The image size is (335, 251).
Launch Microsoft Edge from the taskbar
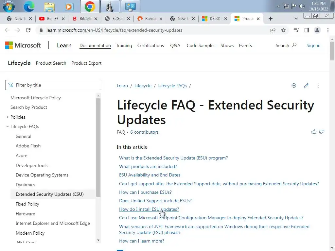(x=29, y=7)
